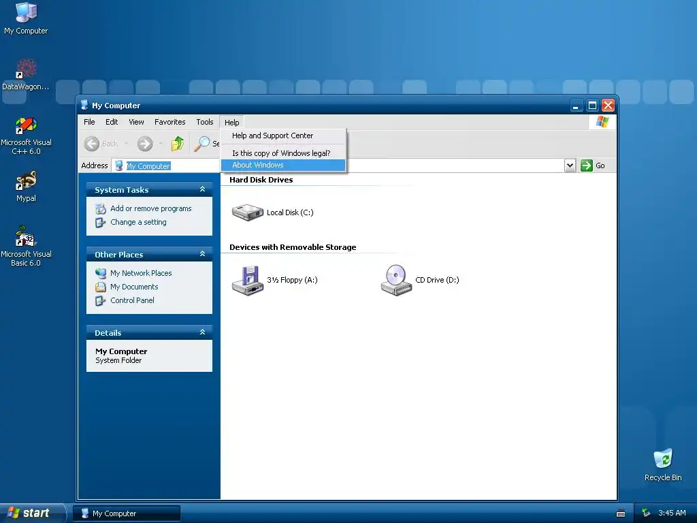Viewport: 697px width, 523px height.
Task: Choose Is this copy of Windows legal?
Action: coord(283,153)
